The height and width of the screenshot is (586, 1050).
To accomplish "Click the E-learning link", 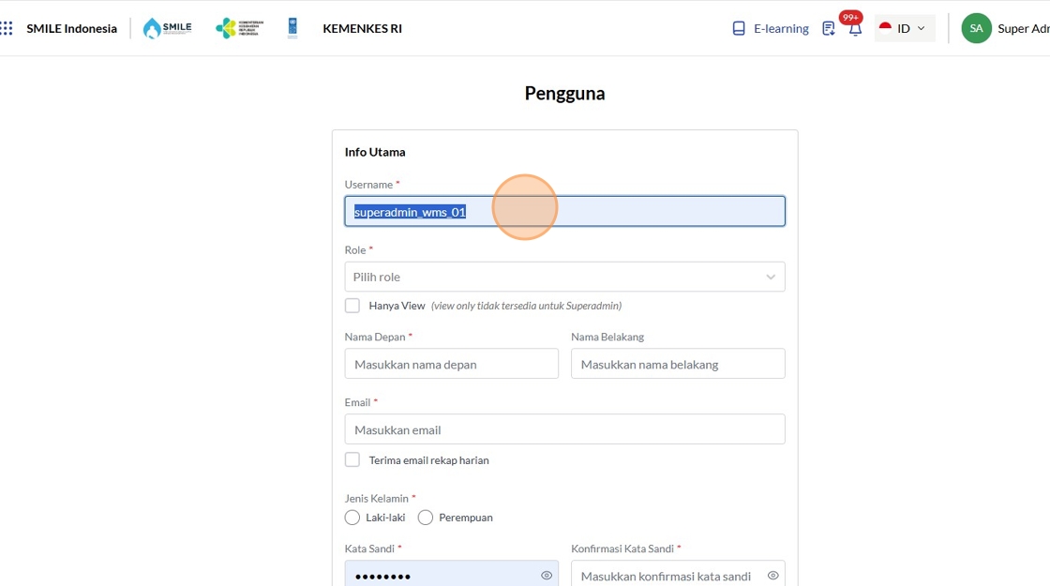I will (x=781, y=29).
